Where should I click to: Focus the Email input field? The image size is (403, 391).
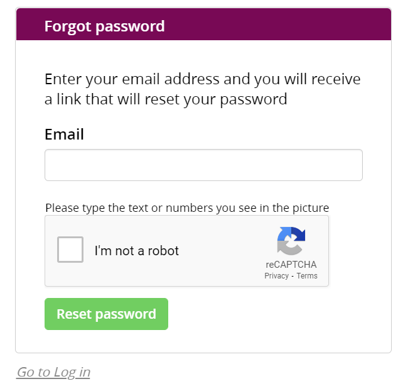pyautogui.click(x=203, y=165)
